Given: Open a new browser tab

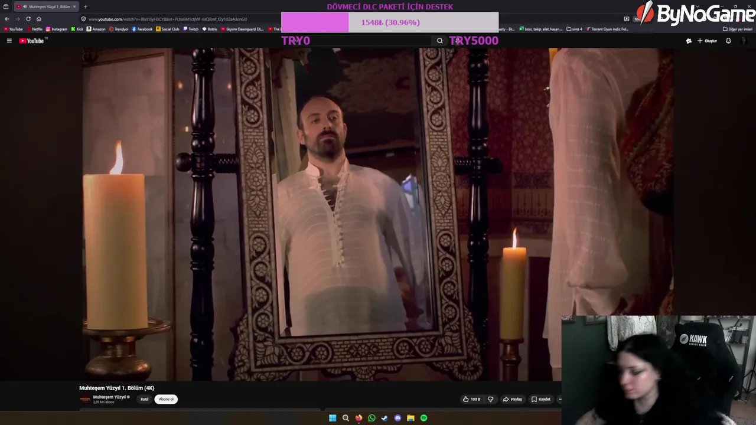Looking at the screenshot, I should (x=86, y=6).
